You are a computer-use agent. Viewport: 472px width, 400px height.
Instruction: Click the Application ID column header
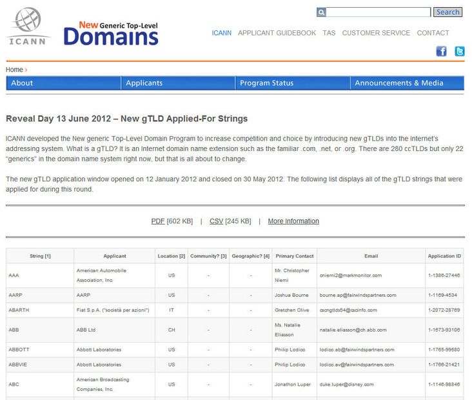pyautogui.click(x=444, y=255)
